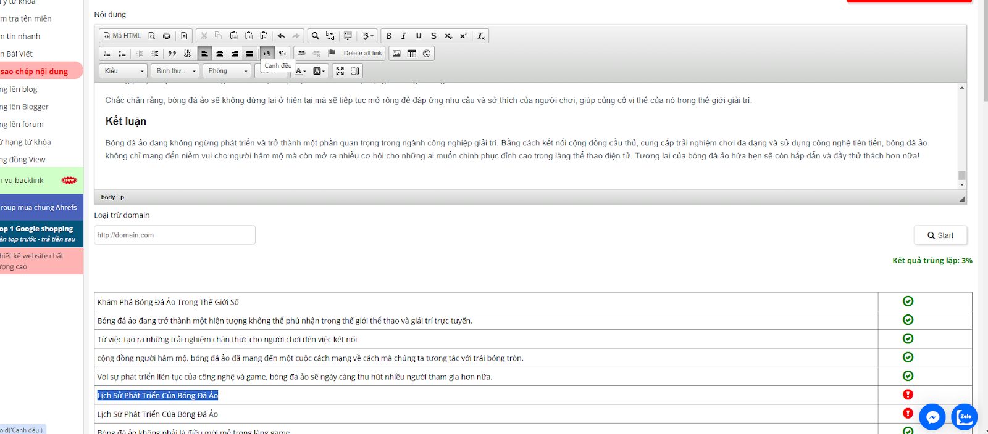Toggle subscript formatting

point(448,36)
